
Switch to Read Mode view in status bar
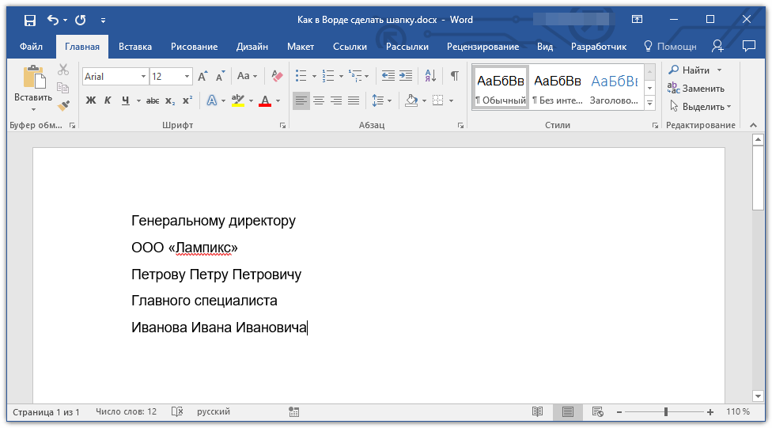click(x=538, y=411)
